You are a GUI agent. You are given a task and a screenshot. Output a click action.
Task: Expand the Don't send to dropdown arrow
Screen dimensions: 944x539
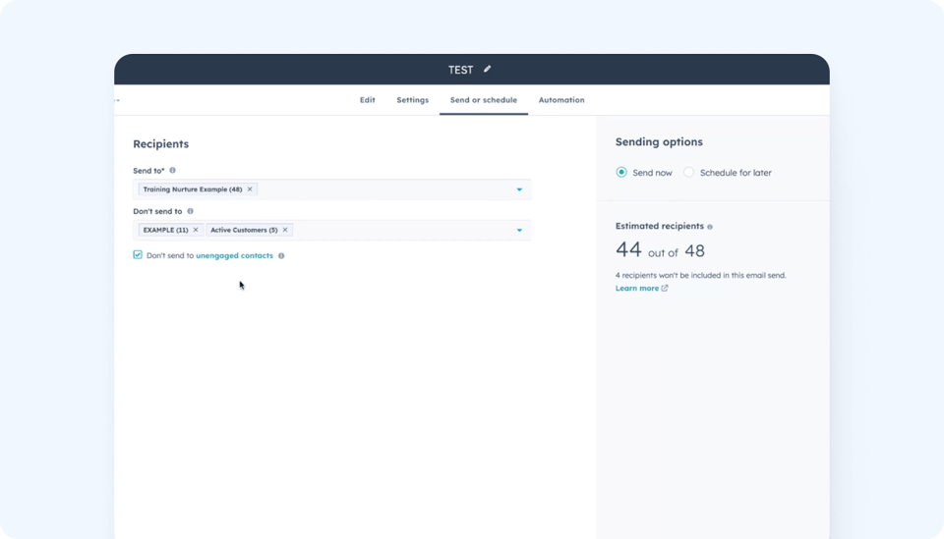tap(519, 231)
